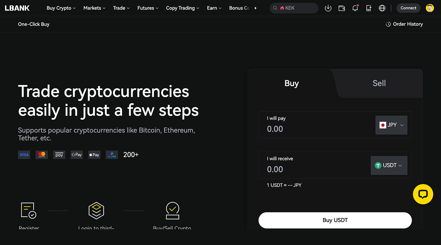Click the PayPal payment icon
Image resolution: width=441 pixels, height=245 pixels.
point(112,155)
